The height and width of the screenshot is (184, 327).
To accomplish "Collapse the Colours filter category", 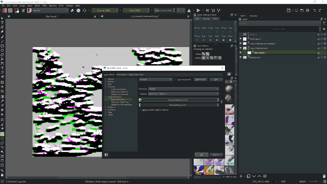I will 106,87.
